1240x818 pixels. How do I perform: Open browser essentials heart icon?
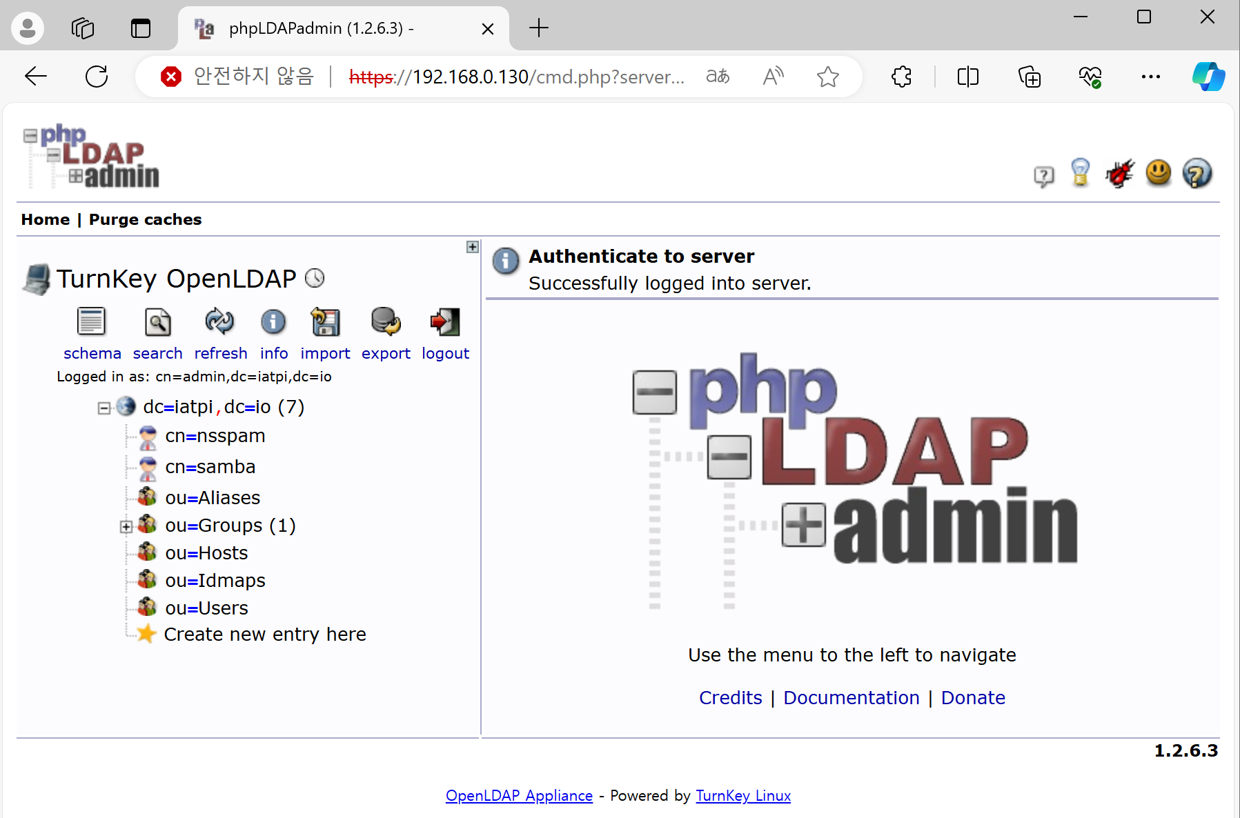[1090, 77]
